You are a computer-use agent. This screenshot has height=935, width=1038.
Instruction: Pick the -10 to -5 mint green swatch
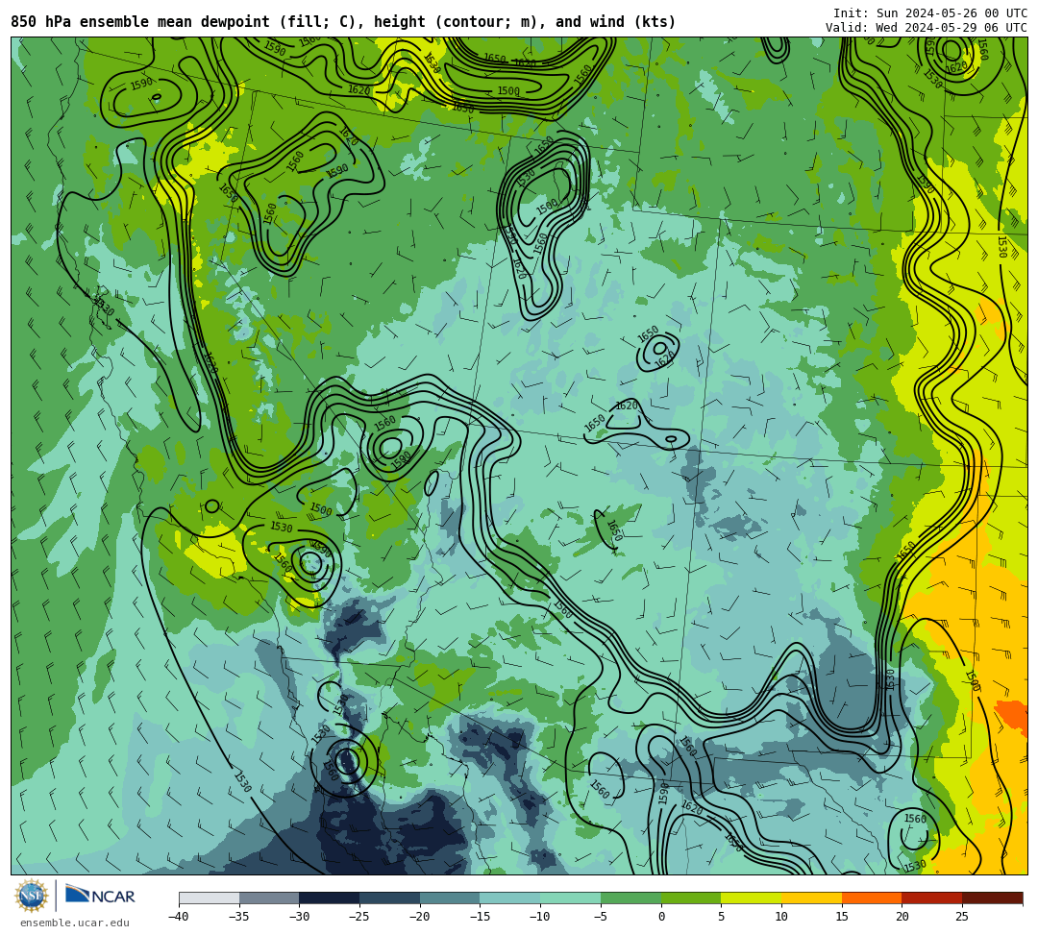(571, 898)
